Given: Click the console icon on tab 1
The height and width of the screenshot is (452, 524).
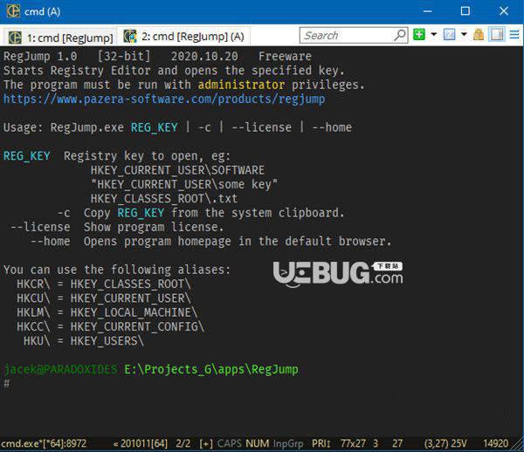Looking at the screenshot, I should pos(15,38).
